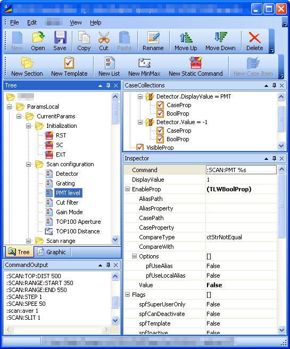Click the Move Up icon
The width and height of the screenshot is (290, 349).
tap(186, 37)
